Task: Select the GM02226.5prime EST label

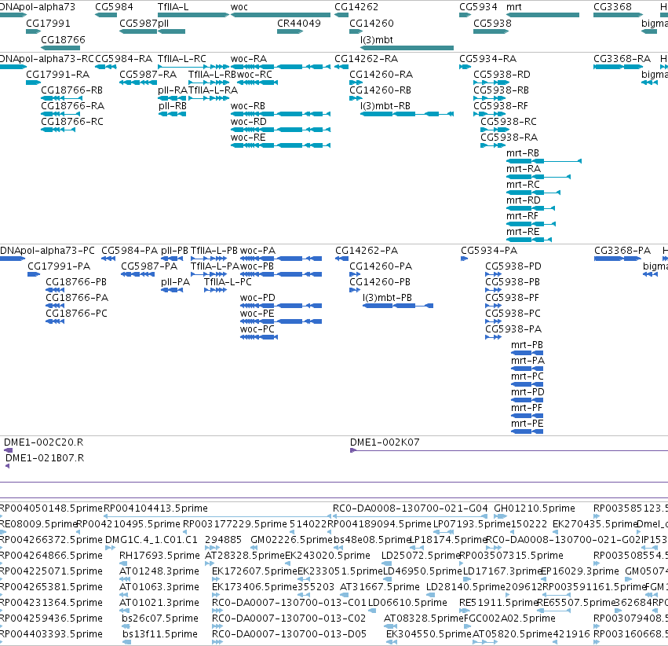Action: point(291,540)
